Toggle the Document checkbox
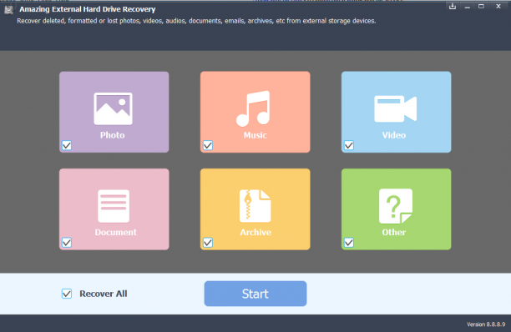This screenshot has width=511, height=332. [67, 243]
